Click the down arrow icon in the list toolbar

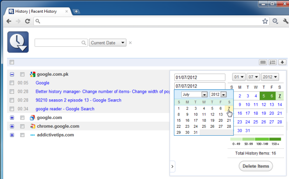tap(282, 62)
